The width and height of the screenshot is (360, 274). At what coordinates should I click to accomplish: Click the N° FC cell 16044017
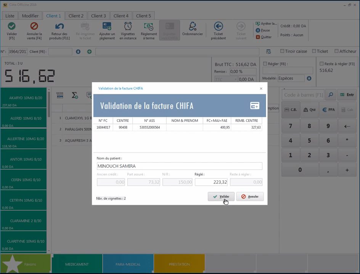pos(103,127)
